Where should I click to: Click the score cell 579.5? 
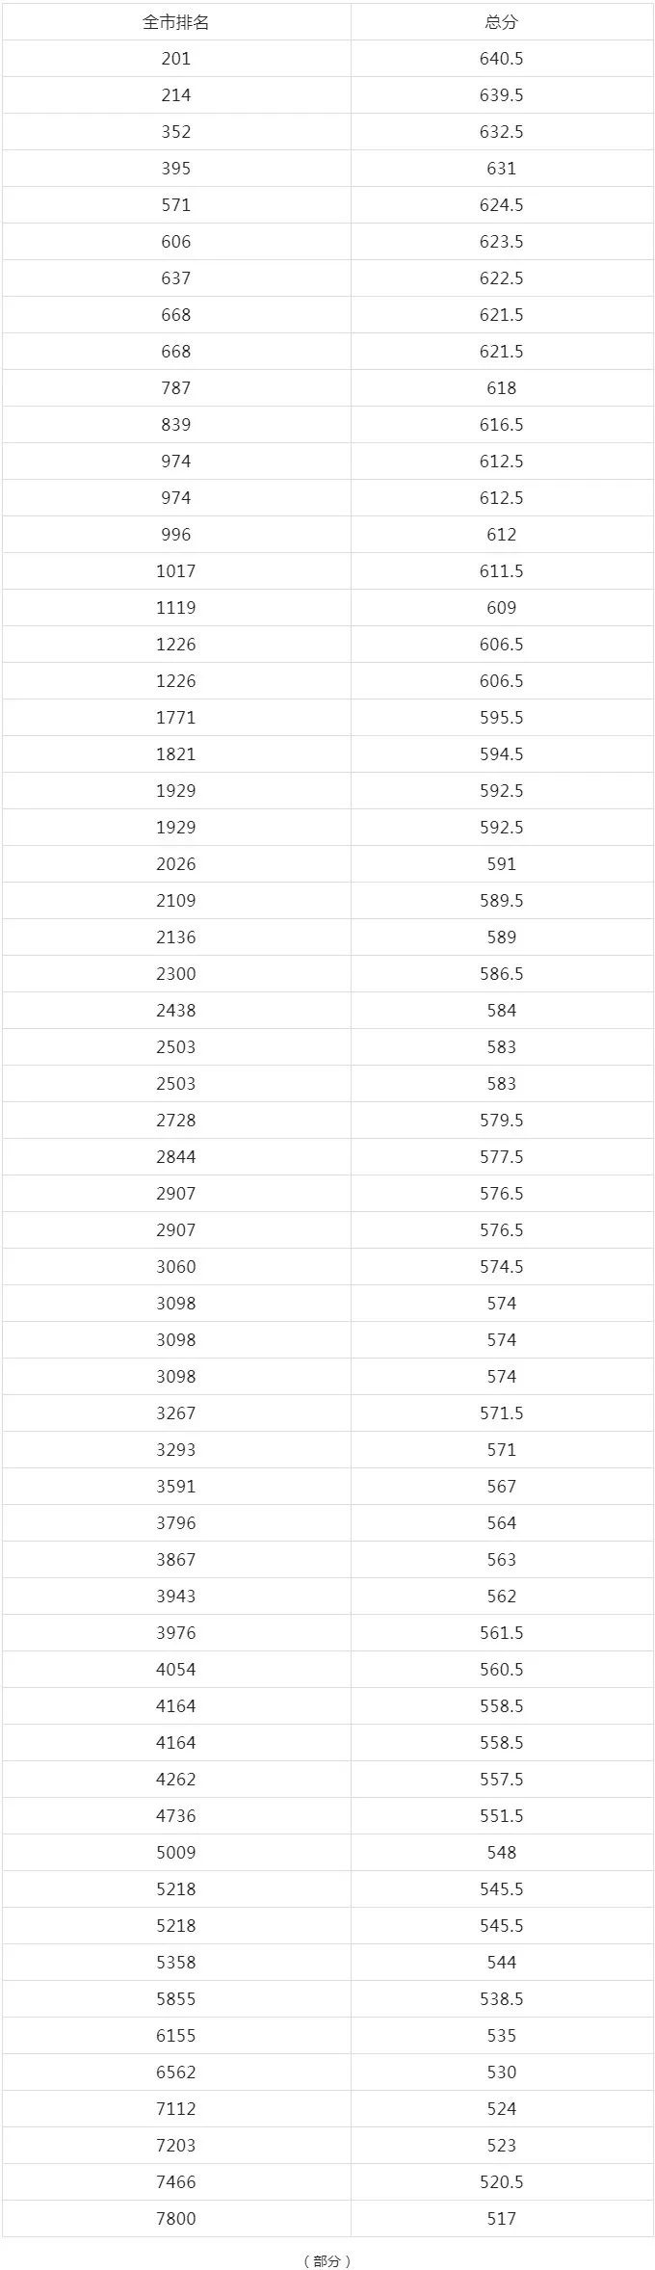point(501,1121)
